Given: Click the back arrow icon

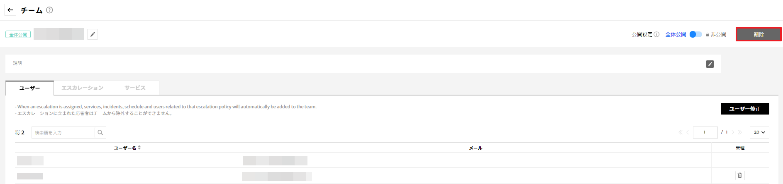Looking at the screenshot, I should 10,10.
